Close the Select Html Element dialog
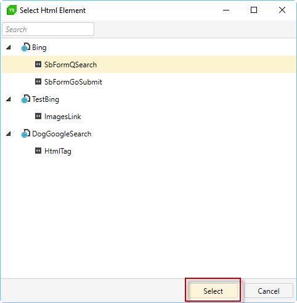297x303 pixels. pos(282,10)
